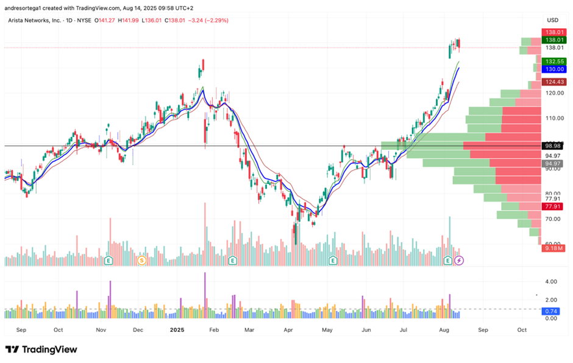
Task: Click the blue 130.00 price label
Action: (x=554, y=69)
